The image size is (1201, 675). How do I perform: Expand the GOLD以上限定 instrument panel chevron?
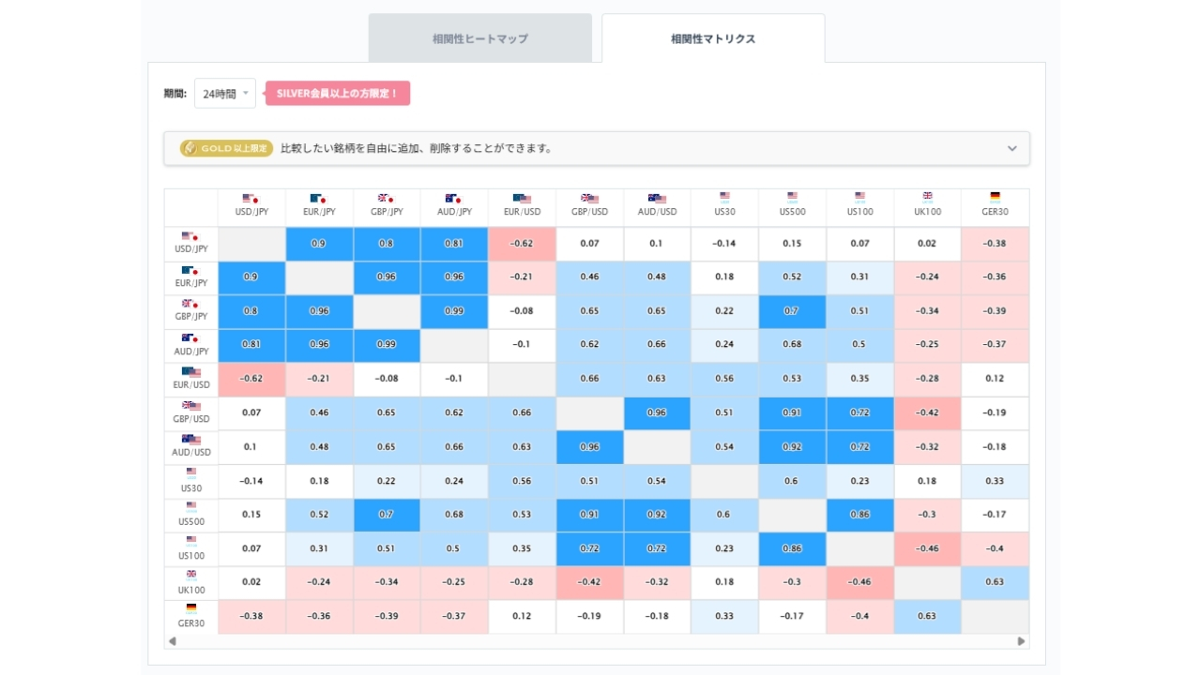point(1012,148)
